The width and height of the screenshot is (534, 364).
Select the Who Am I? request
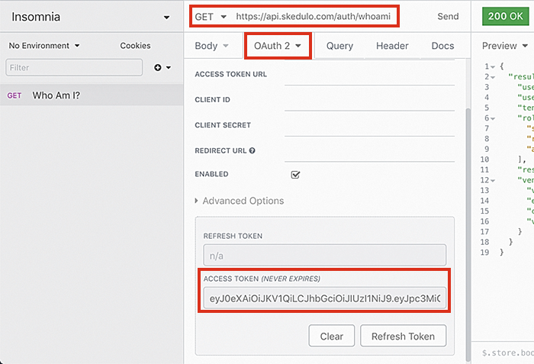point(92,95)
